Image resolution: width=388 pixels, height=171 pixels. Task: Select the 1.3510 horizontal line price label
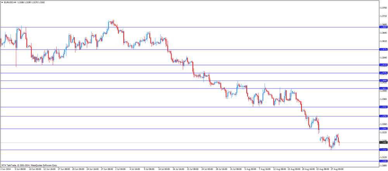coord(383,65)
